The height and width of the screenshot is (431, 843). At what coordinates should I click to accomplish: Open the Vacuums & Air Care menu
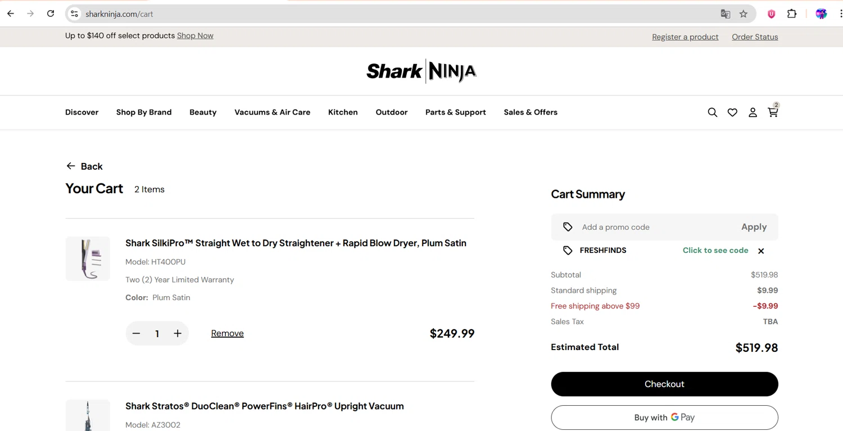[x=272, y=112]
